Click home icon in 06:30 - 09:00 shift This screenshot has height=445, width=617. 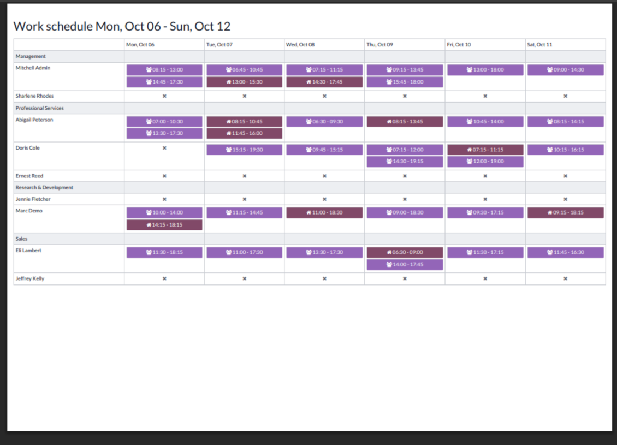389,253
